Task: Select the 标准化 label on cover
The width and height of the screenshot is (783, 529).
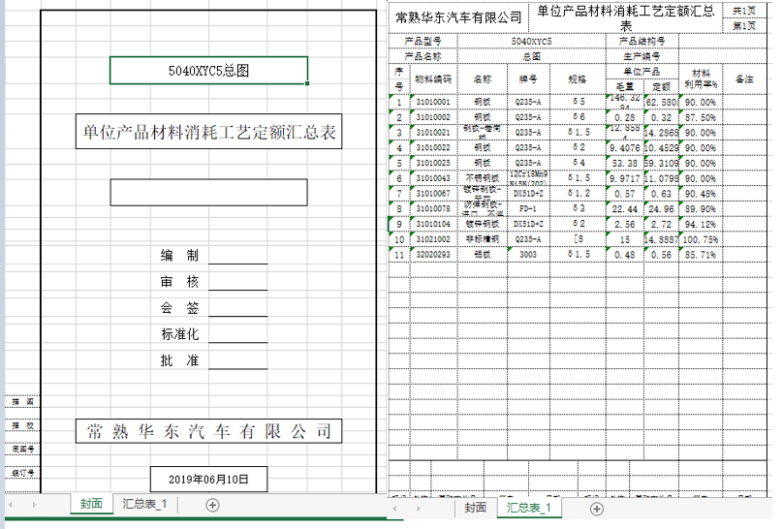Action: tap(180, 334)
